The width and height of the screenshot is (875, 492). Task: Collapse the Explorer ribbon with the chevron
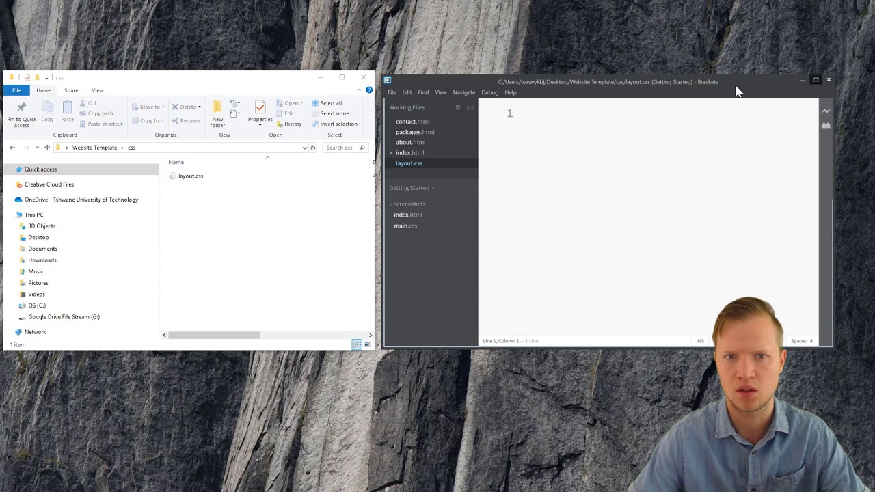click(x=359, y=90)
